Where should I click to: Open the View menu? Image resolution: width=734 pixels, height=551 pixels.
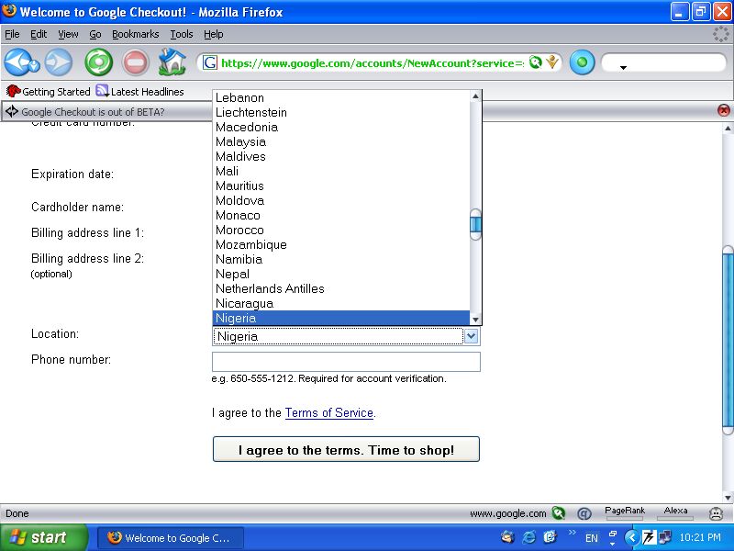point(68,34)
